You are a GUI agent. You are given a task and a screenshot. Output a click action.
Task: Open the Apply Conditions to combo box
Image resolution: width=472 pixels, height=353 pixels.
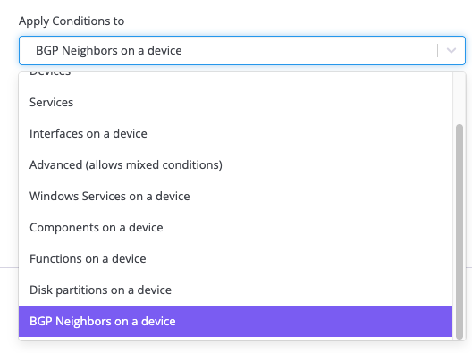[x=242, y=51]
